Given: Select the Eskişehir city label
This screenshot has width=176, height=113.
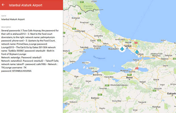Looking at the screenshot, I should pyautogui.click(x=171, y=93).
